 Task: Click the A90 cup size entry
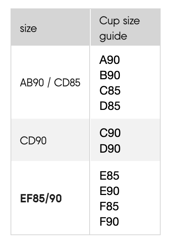pos(110,60)
